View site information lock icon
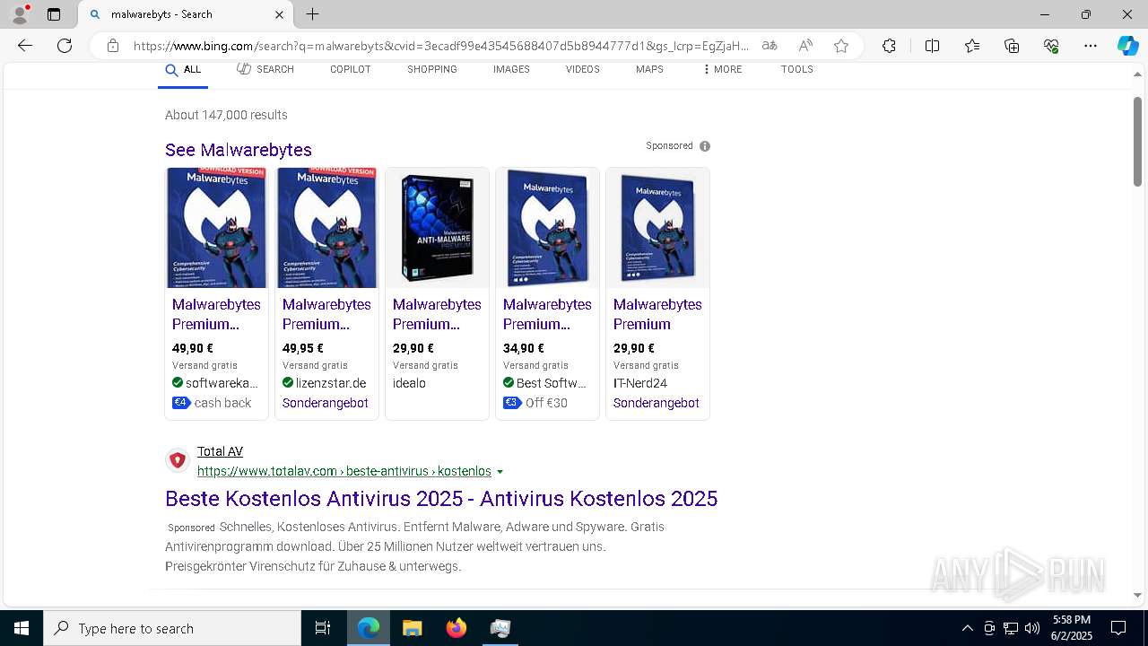The width and height of the screenshot is (1148, 646). pos(112,46)
